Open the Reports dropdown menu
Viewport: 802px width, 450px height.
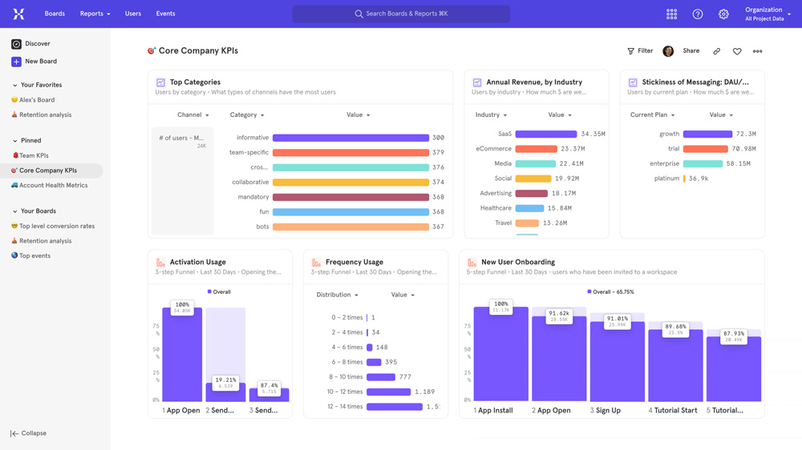pos(95,14)
